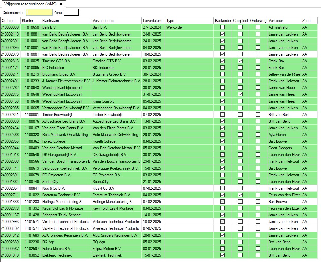Select order number 240002695

coord(10,48)
